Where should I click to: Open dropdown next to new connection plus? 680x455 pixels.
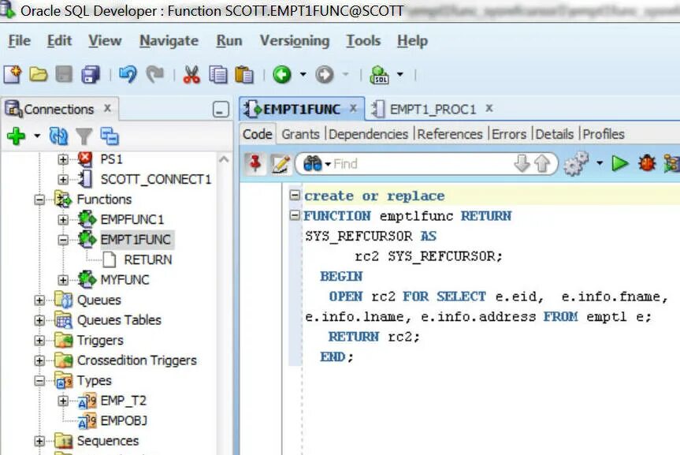[37, 136]
